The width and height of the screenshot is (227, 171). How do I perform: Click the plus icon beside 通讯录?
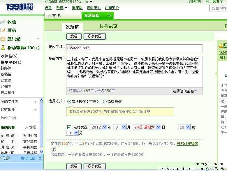coord(38,38)
